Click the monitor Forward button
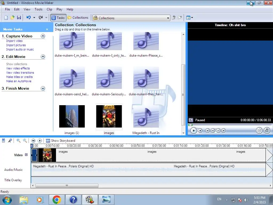Viewport: 273px width, 205px height. pos(224,131)
